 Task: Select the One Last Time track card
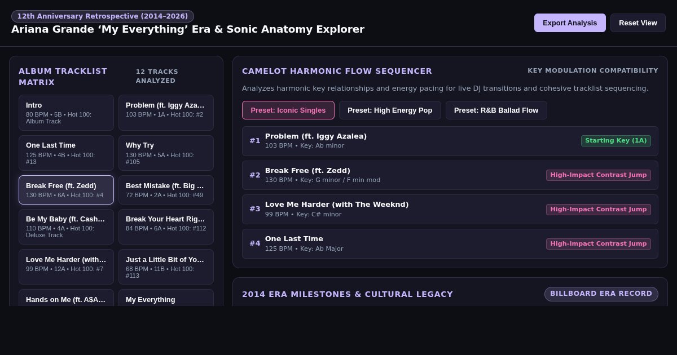[x=66, y=153]
